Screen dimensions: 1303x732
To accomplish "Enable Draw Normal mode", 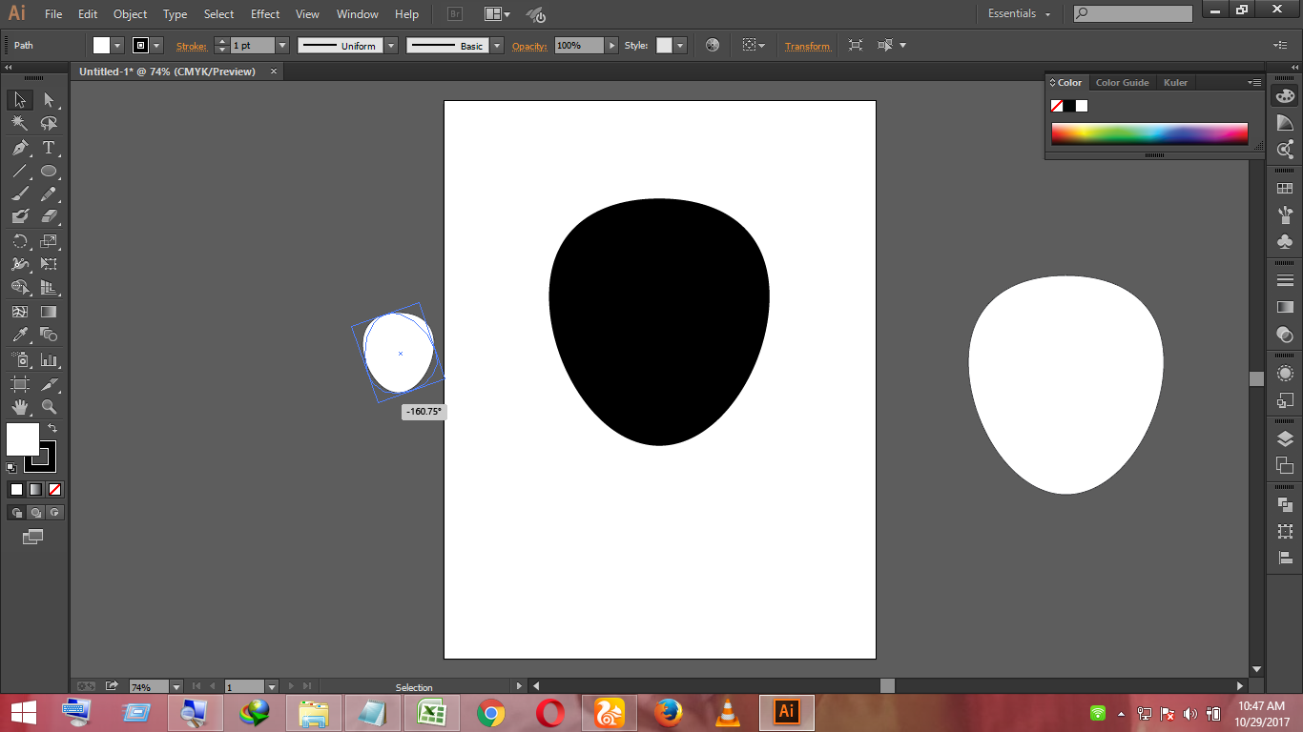I will pyautogui.click(x=16, y=512).
